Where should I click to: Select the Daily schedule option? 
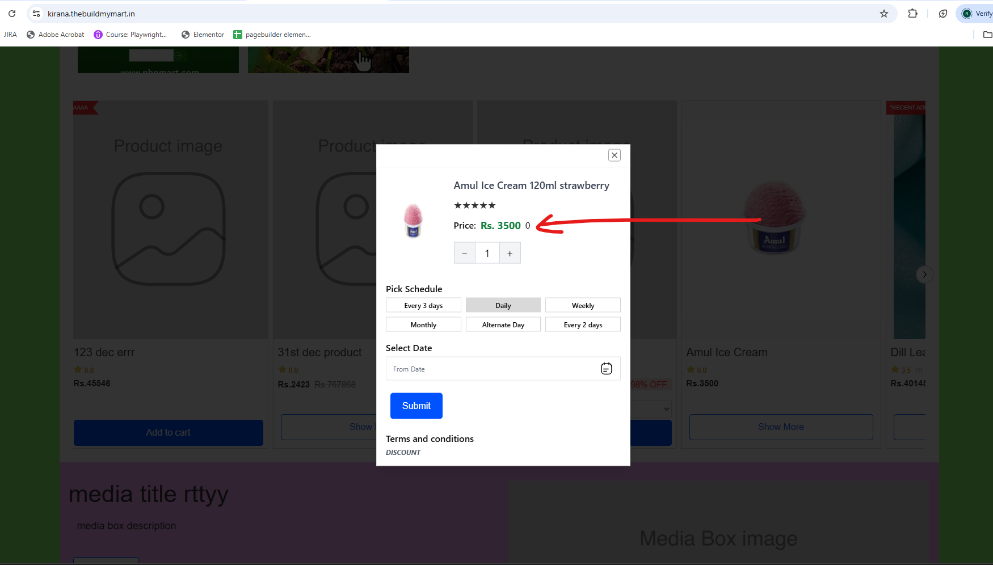(503, 305)
